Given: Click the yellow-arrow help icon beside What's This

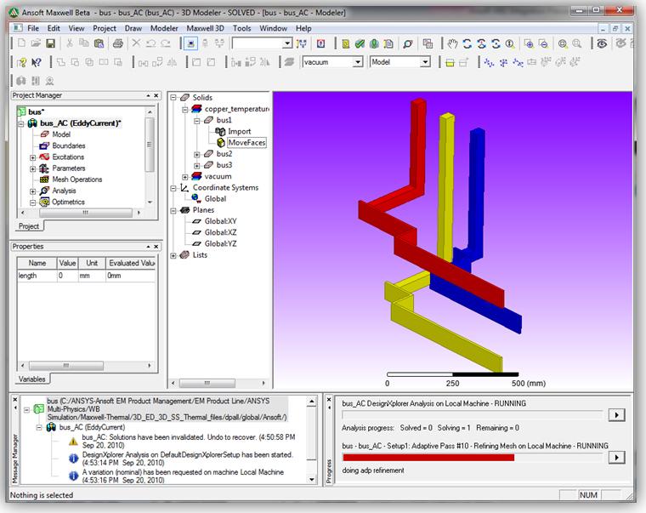Looking at the screenshot, I should (22, 62).
